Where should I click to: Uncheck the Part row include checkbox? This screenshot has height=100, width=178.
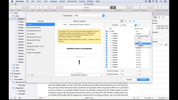107,31
